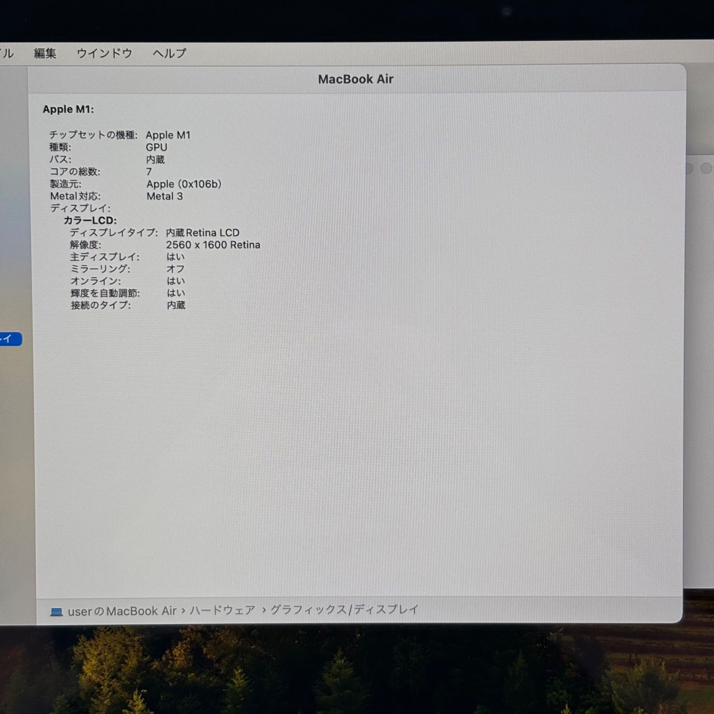
Task: Click the ミラーリング value 'オフ'
Action: tap(175, 269)
